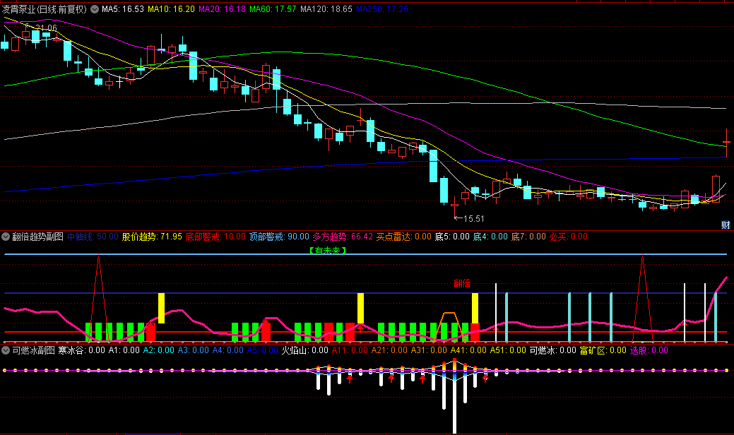Click the A11: 0.00 value

(350, 350)
